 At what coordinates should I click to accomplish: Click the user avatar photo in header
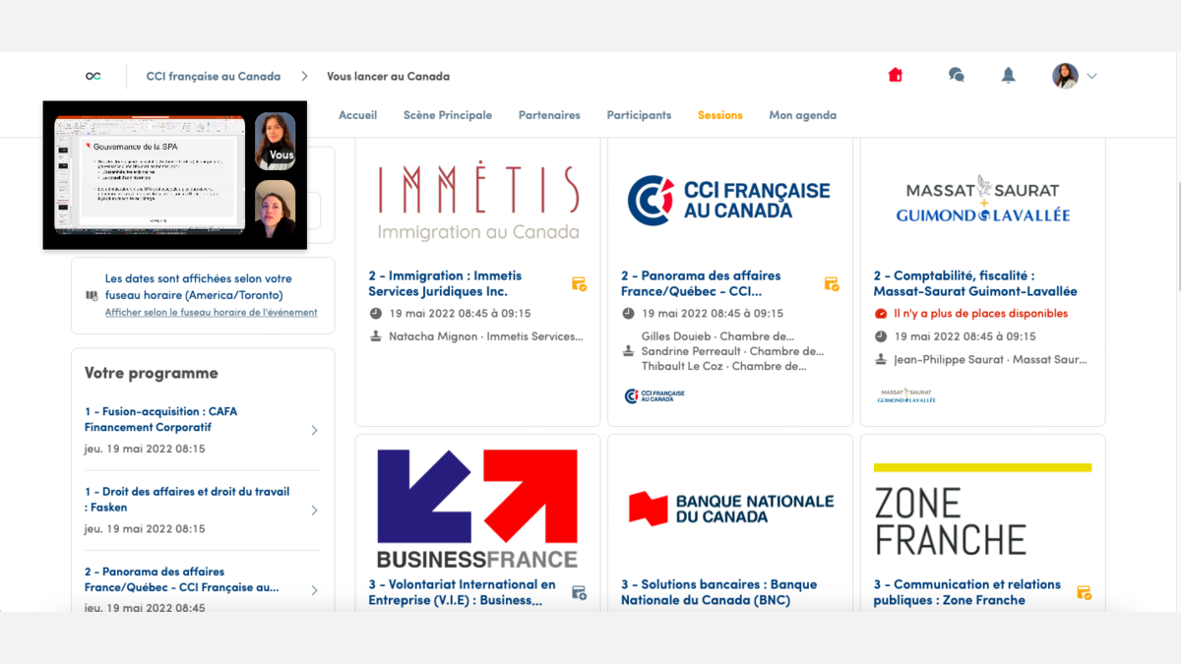click(x=1065, y=76)
